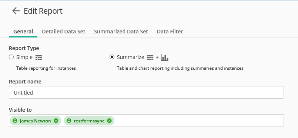Viewport: 298px width, 138px height.
Task: Click the Summarize label text
Action: [x=130, y=57]
